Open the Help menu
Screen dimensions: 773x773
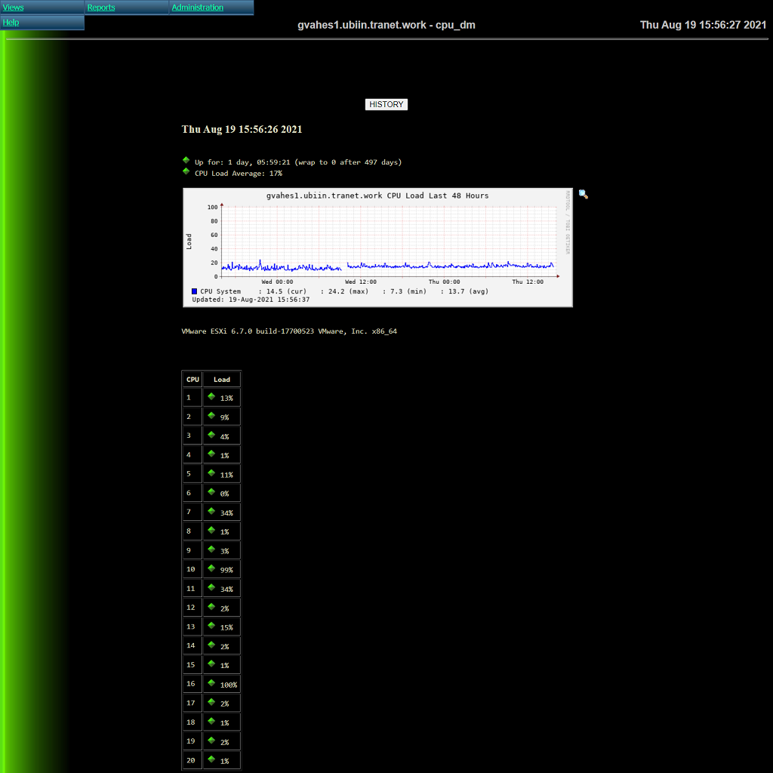click(x=11, y=23)
